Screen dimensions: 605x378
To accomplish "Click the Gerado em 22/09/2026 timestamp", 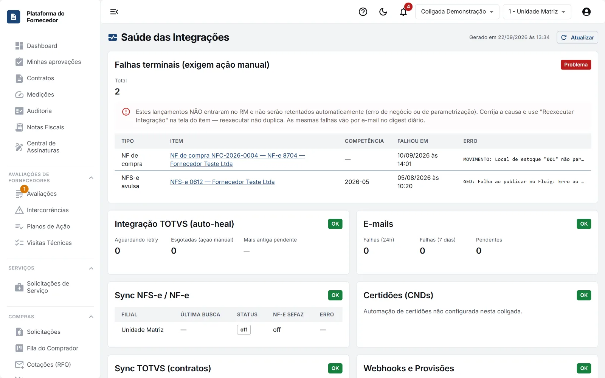I will click(509, 37).
